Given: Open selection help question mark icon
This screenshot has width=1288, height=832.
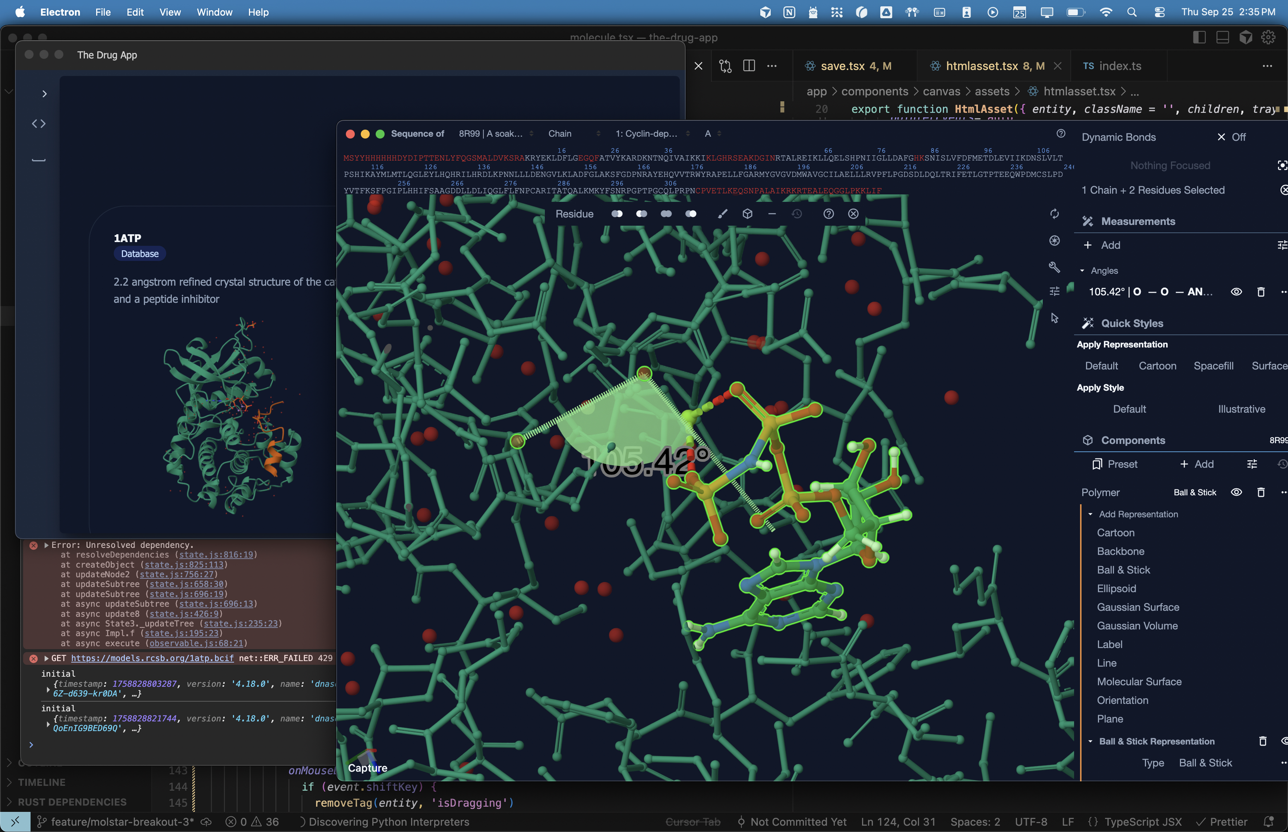Looking at the screenshot, I should pos(828,214).
